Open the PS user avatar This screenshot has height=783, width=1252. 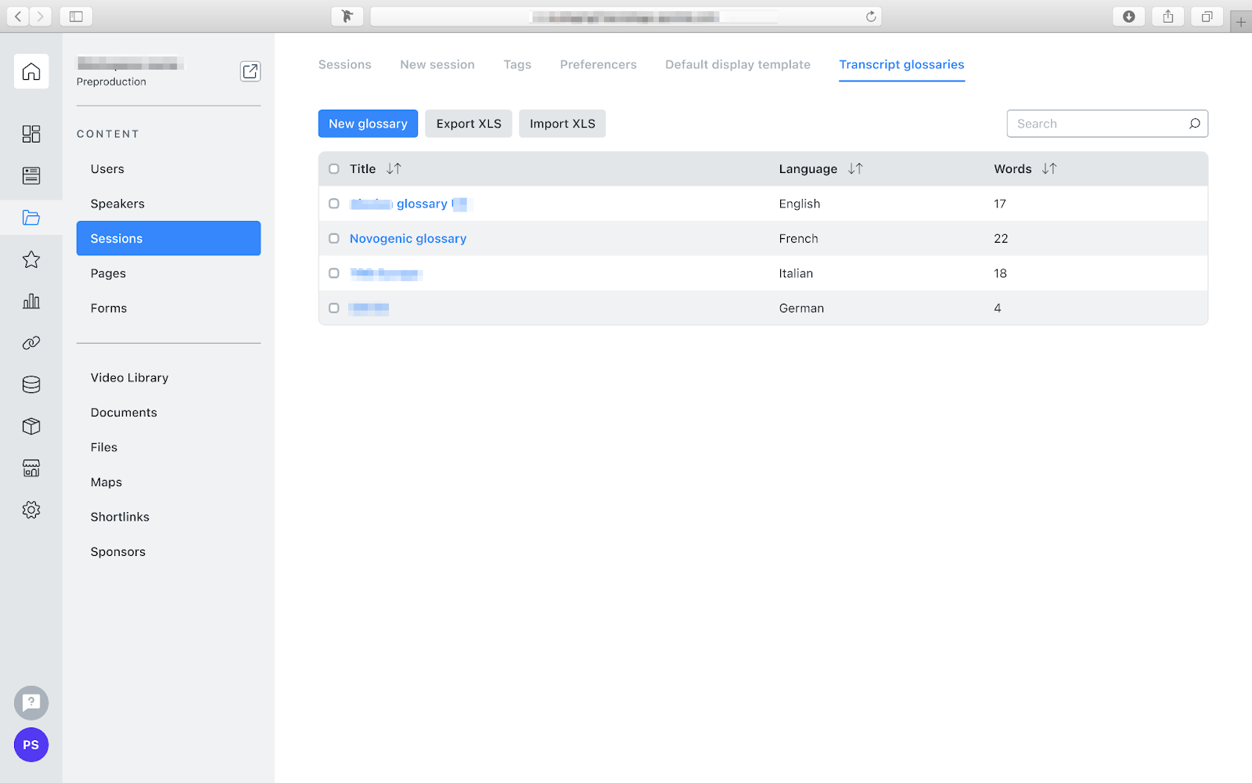coord(31,745)
